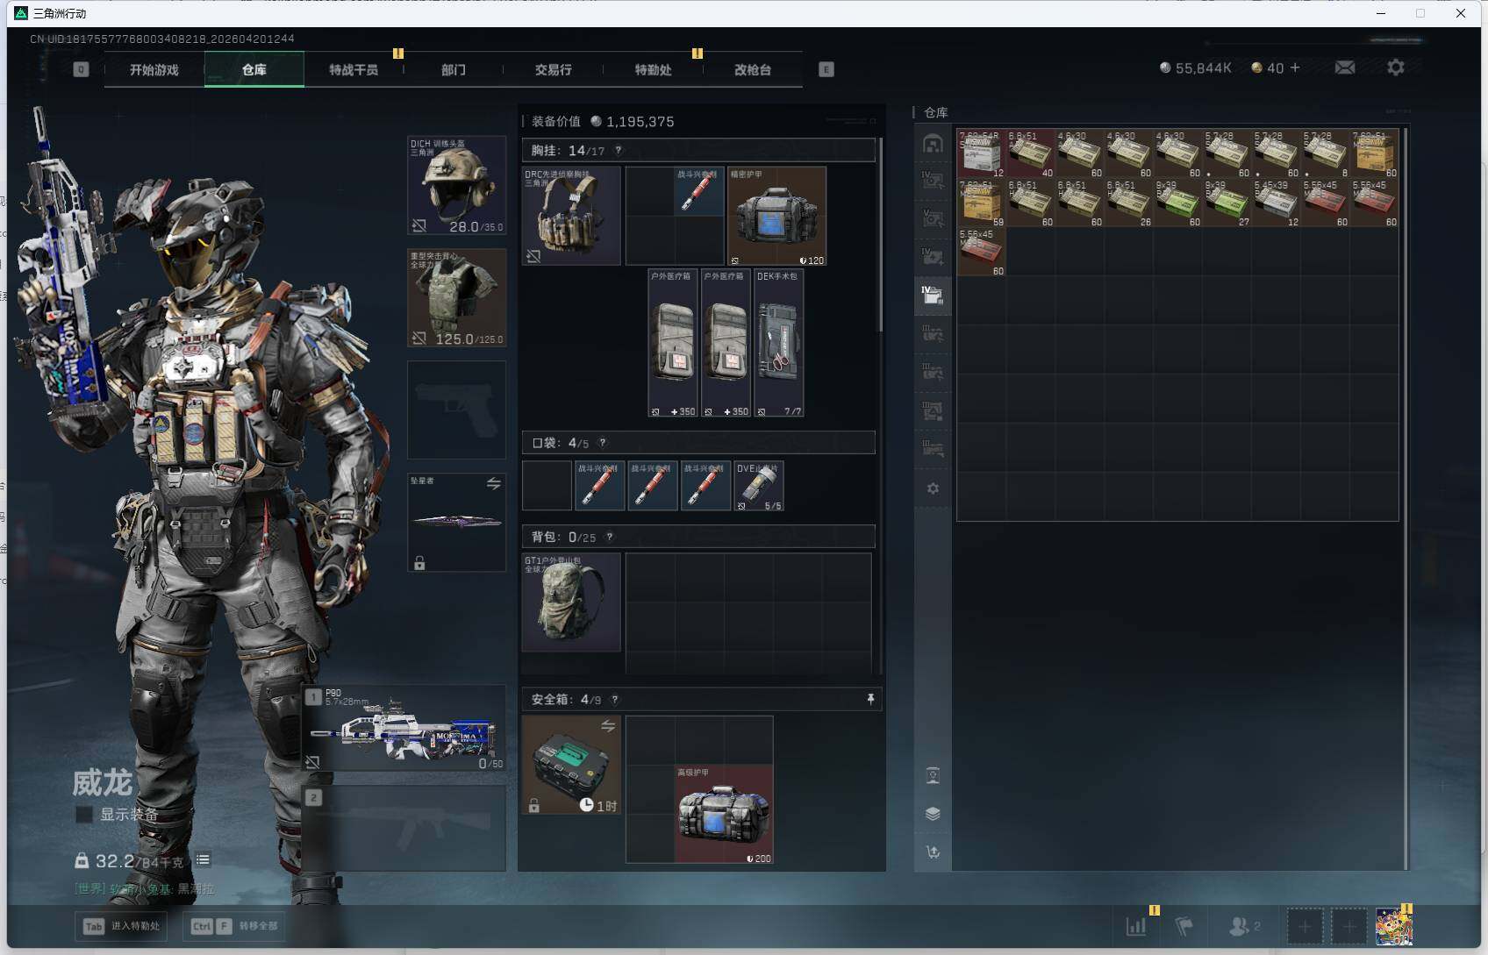Open the mail inbox envelope icon
Image resolution: width=1488 pixels, height=955 pixels.
[1344, 68]
